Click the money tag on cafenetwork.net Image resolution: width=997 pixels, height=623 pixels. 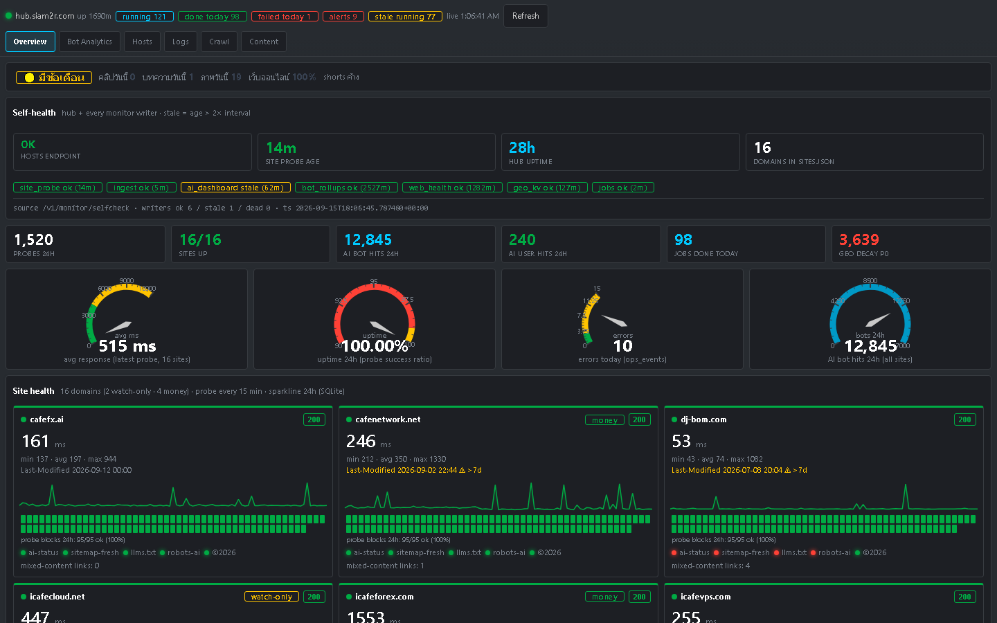click(604, 420)
